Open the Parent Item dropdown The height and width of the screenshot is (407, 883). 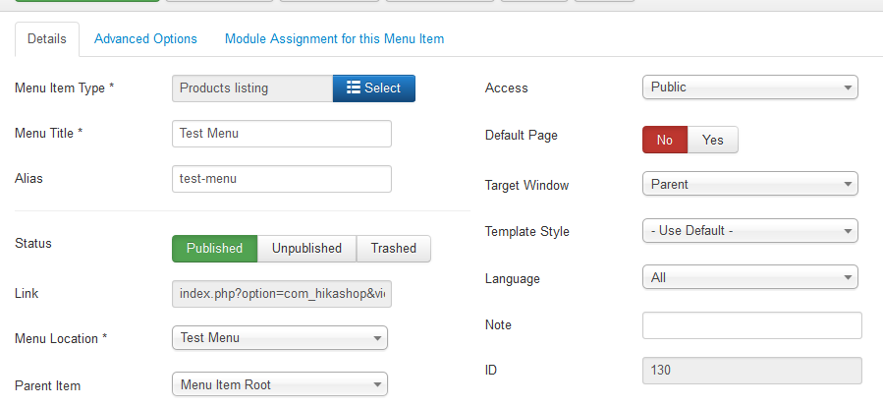[279, 384]
